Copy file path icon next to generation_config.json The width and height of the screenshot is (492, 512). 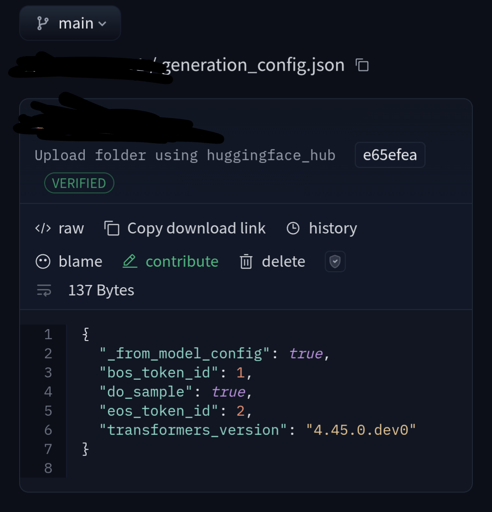coord(362,65)
